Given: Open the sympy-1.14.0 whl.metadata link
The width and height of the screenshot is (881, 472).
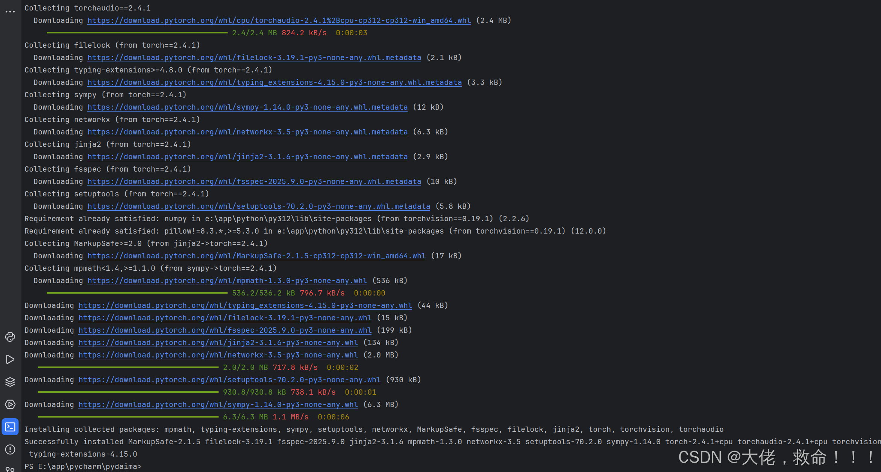Looking at the screenshot, I should pyautogui.click(x=247, y=107).
